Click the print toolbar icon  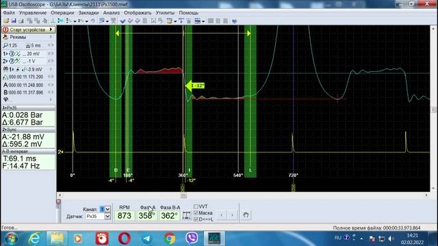(21, 21)
